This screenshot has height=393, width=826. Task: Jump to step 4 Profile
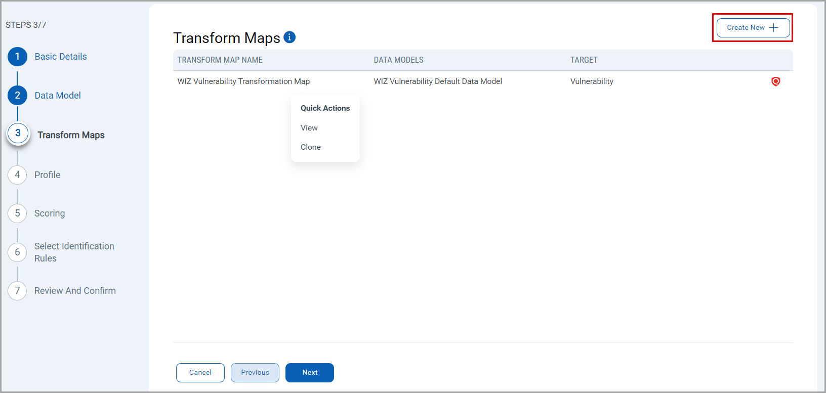48,175
